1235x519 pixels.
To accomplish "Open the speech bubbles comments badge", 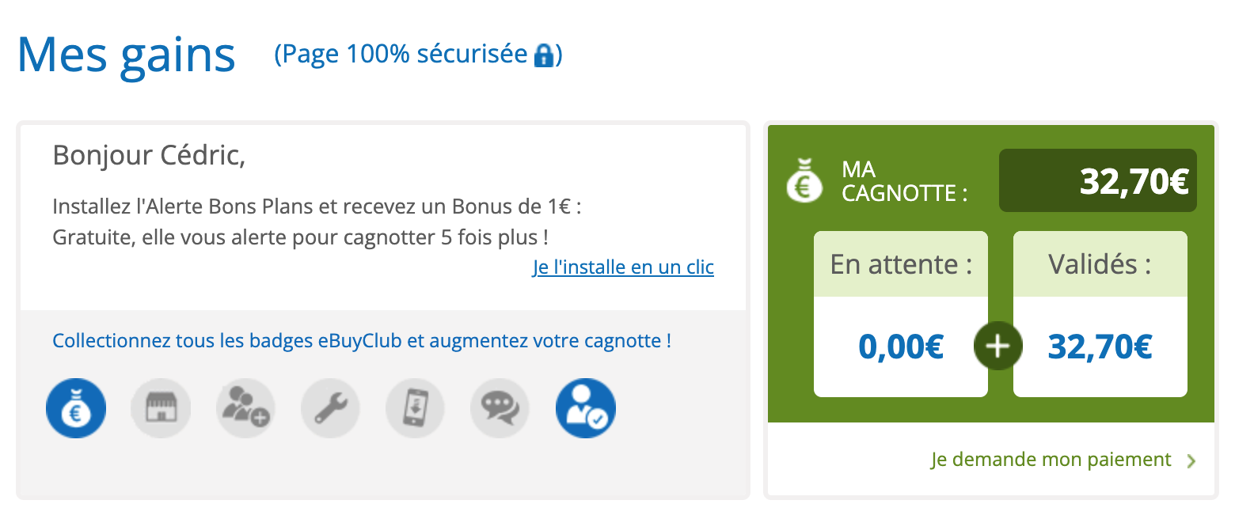I will point(500,408).
